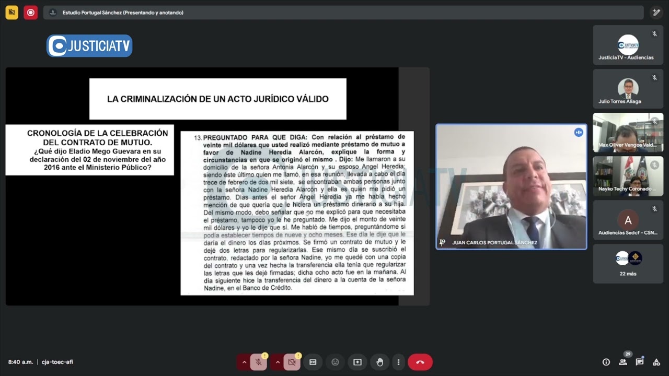Screen dimensions: 669x376
Task: Unmute the microphone
Action: point(258,362)
